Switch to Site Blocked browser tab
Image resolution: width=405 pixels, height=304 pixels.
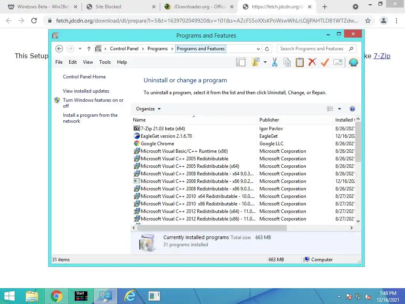pos(121,7)
